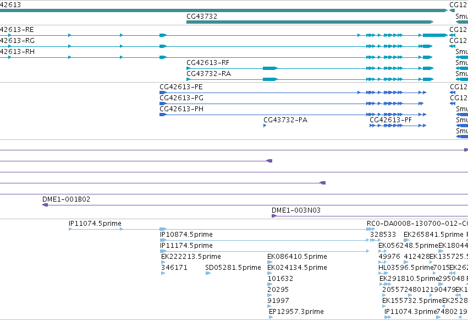This screenshot has width=468, height=320.
Task: Select EST label EK155732.5prime
Action: [412, 301]
